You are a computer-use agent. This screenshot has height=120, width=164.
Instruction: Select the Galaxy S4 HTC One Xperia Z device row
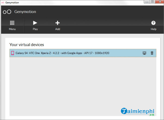pyautogui.click(x=83, y=53)
